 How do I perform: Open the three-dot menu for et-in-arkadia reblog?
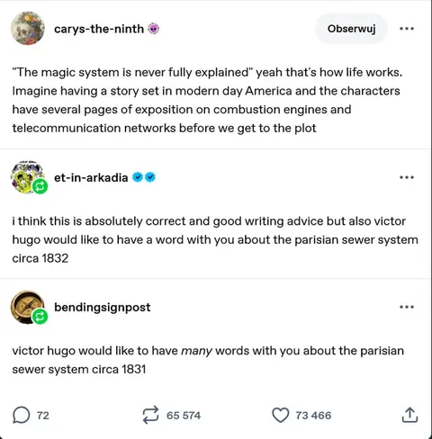tap(407, 177)
